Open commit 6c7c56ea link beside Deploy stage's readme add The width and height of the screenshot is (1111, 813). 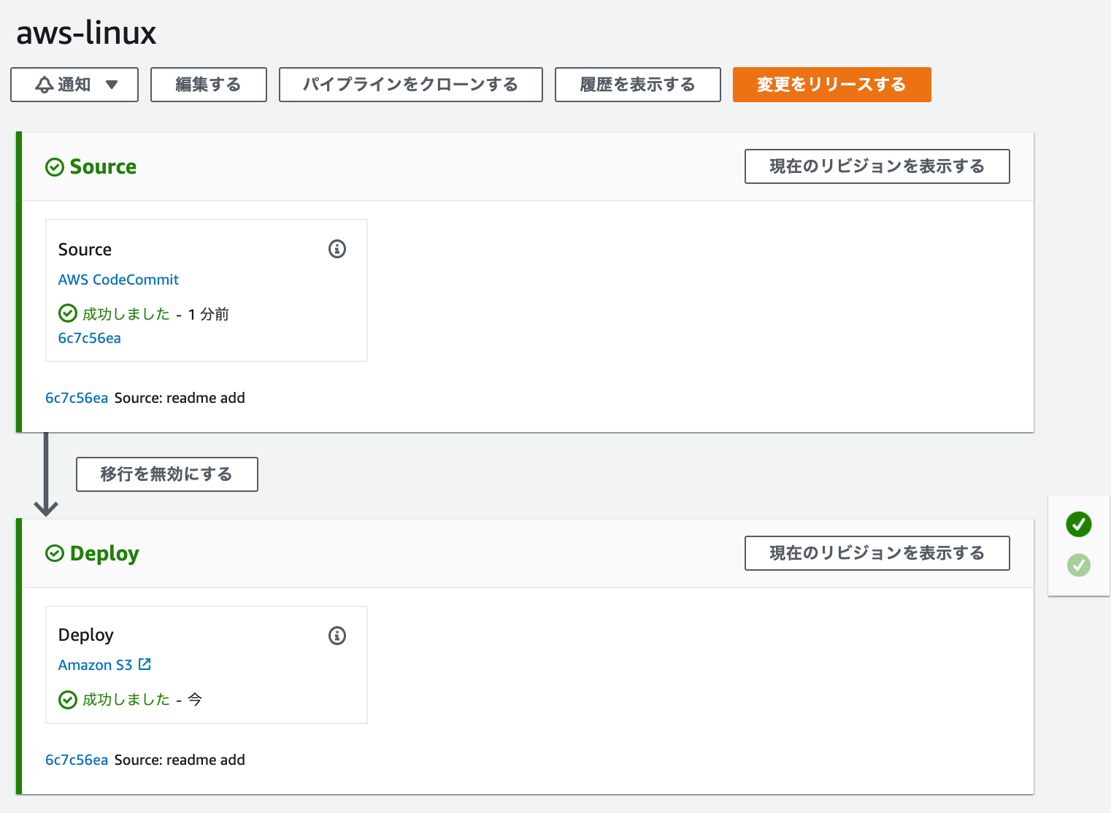click(77, 760)
